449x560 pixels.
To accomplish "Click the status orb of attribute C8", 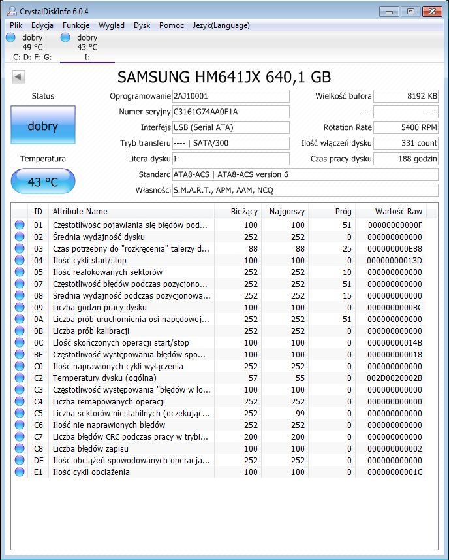I will [20, 448].
